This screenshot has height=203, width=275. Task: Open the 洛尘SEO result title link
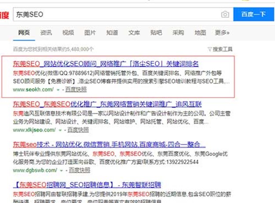pos(106,64)
